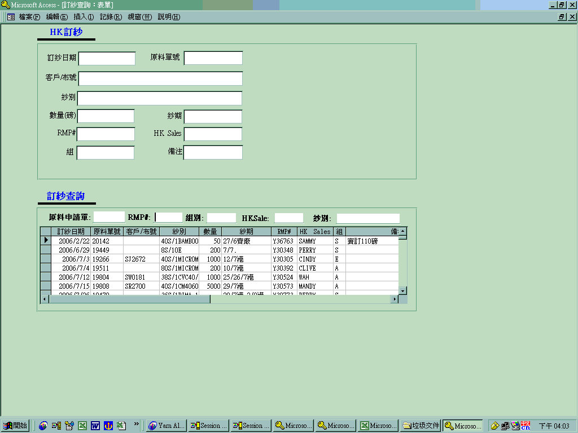
Task: Open the 視窗(W) menu
Action: coord(140,17)
